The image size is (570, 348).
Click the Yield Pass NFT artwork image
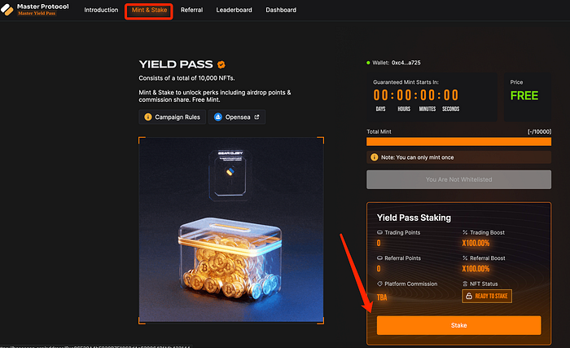pyautogui.click(x=231, y=230)
